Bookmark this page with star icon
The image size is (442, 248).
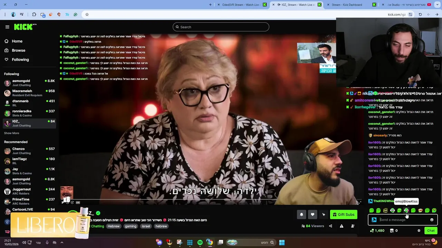[x=87, y=14]
